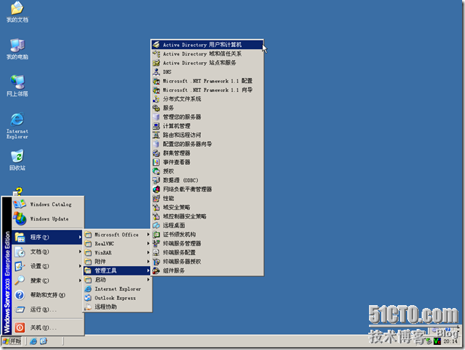465x350 pixels.
Task: Click the 开始 Start button
Action: 12,341
